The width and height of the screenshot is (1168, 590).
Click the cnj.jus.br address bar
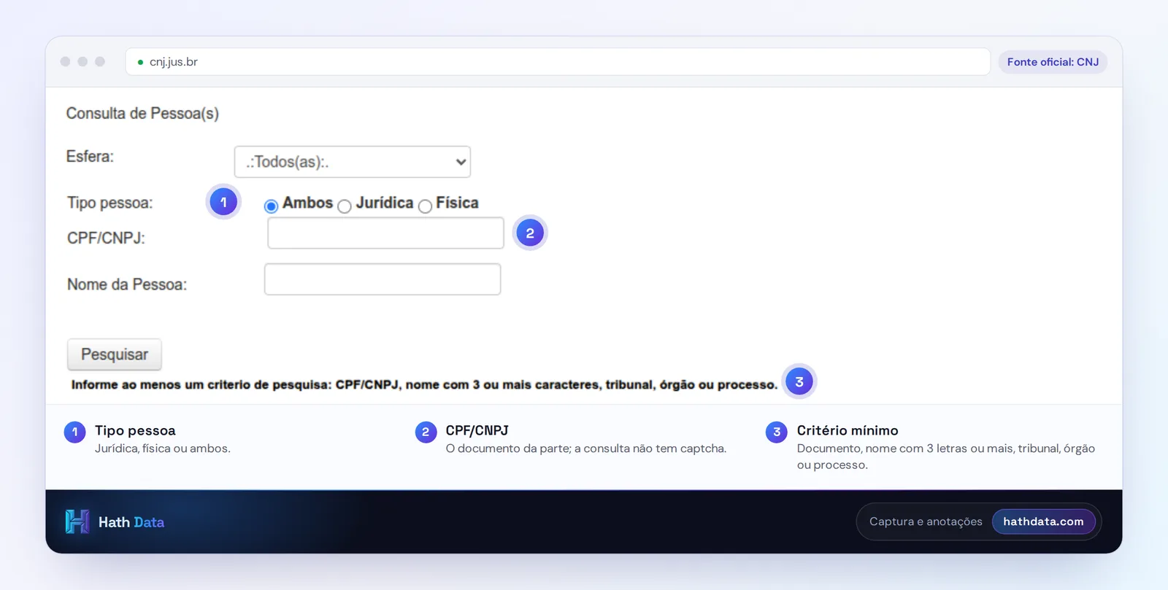pos(558,62)
